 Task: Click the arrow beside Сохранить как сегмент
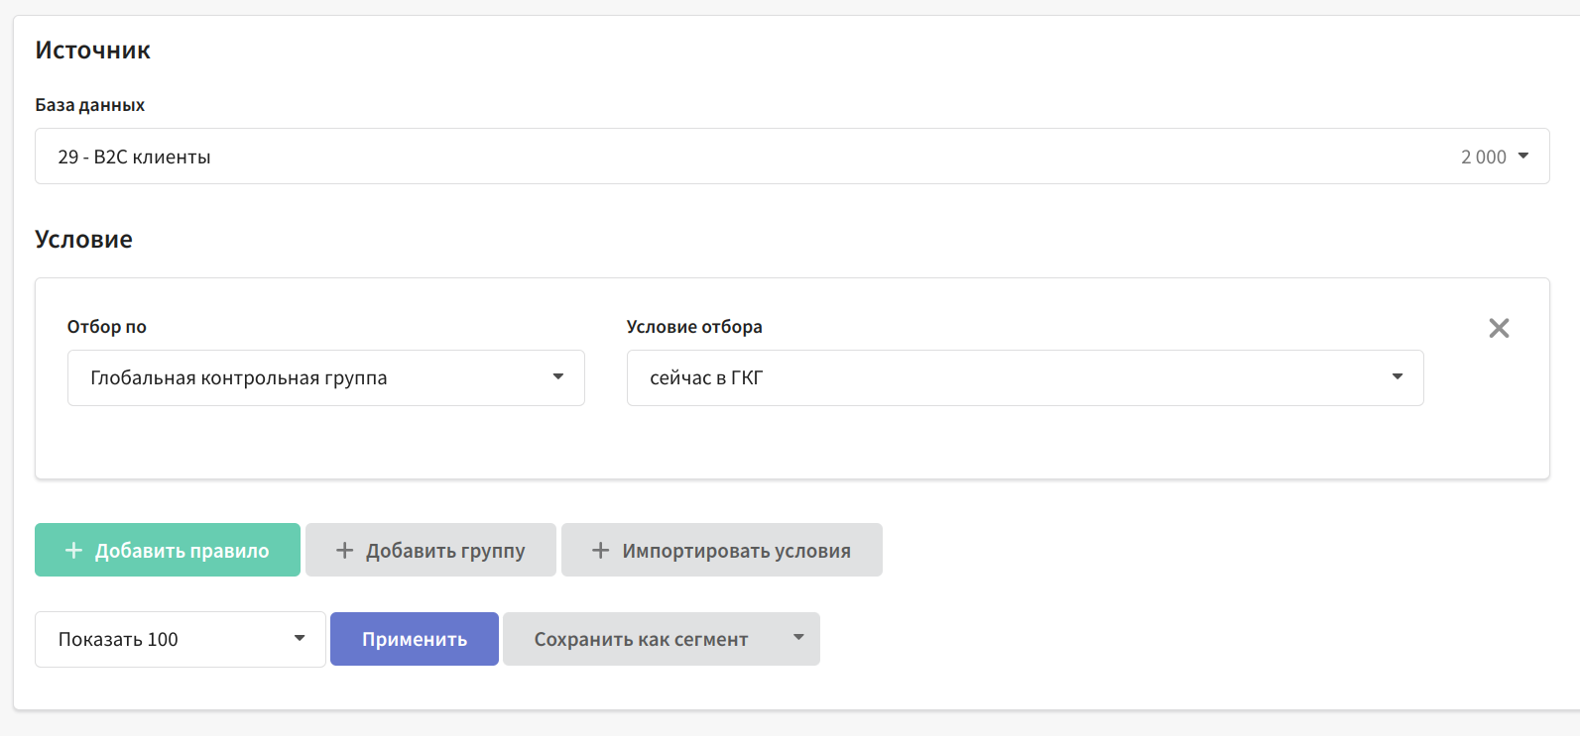tap(798, 638)
